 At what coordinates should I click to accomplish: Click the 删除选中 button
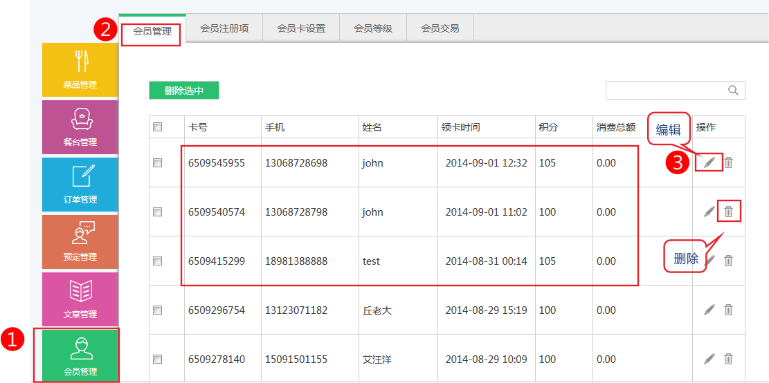click(184, 91)
